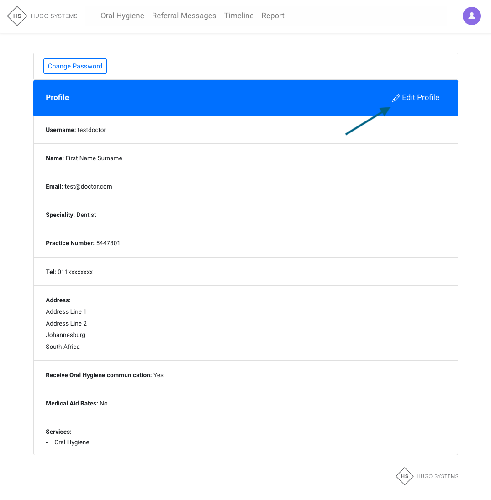The image size is (491, 500).
Task: Go to Referral Messages page
Action: [x=184, y=16]
